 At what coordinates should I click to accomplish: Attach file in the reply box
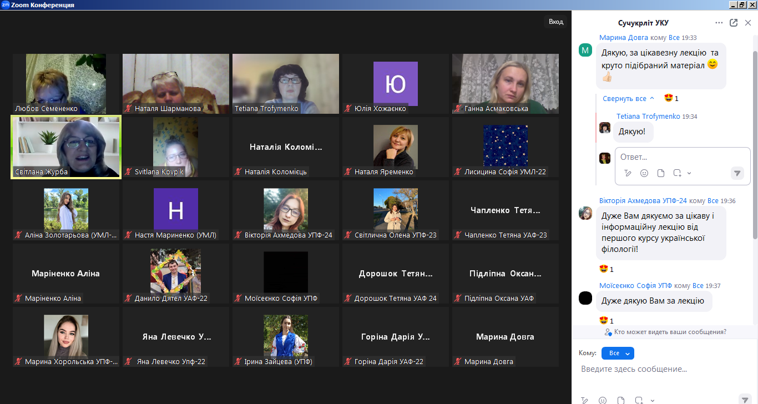coord(661,173)
